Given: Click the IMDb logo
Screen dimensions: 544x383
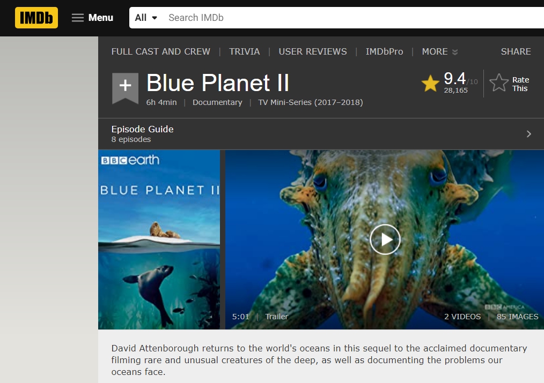Looking at the screenshot, I should point(36,18).
